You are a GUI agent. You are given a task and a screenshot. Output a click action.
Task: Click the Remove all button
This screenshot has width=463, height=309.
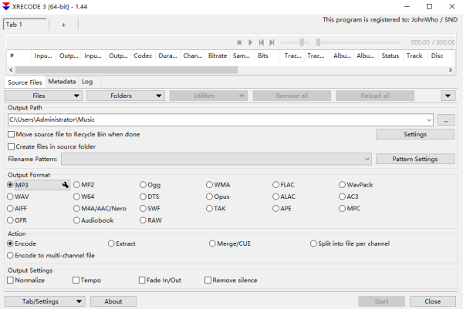click(x=292, y=96)
